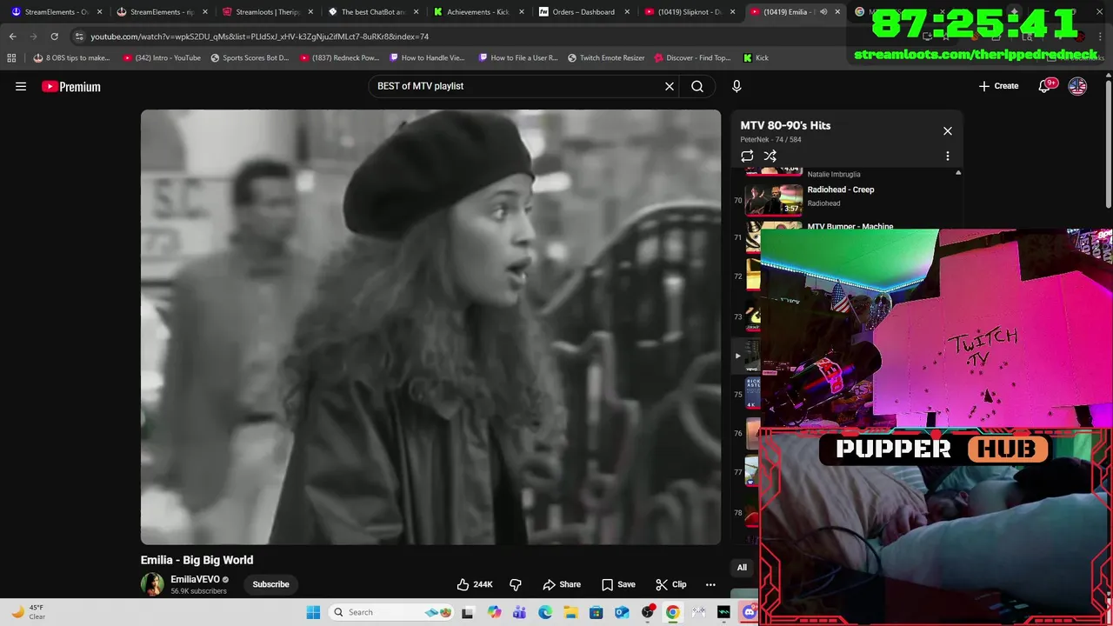Image resolution: width=1113 pixels, height=626 pixels.
Task: Select the 'Radiohead - Creep' title text
Action: coord(841,190)
